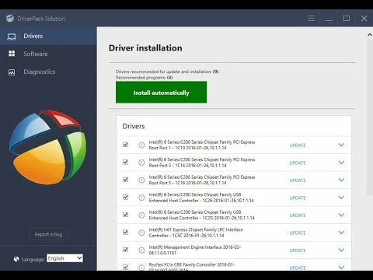The width and height of the screenshot is (373, 280).
Task: Click the globe icon beside Language
Action: tap(16, 259)
